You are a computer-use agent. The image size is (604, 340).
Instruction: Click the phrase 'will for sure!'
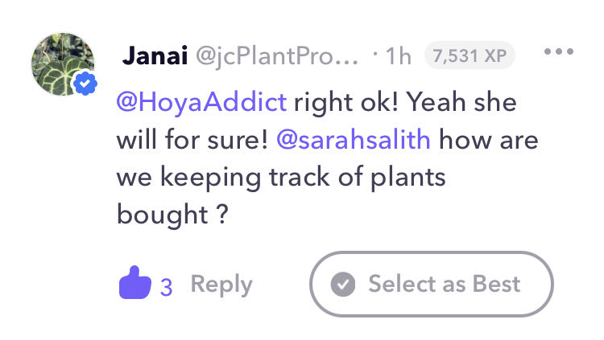tap(192, 140)
